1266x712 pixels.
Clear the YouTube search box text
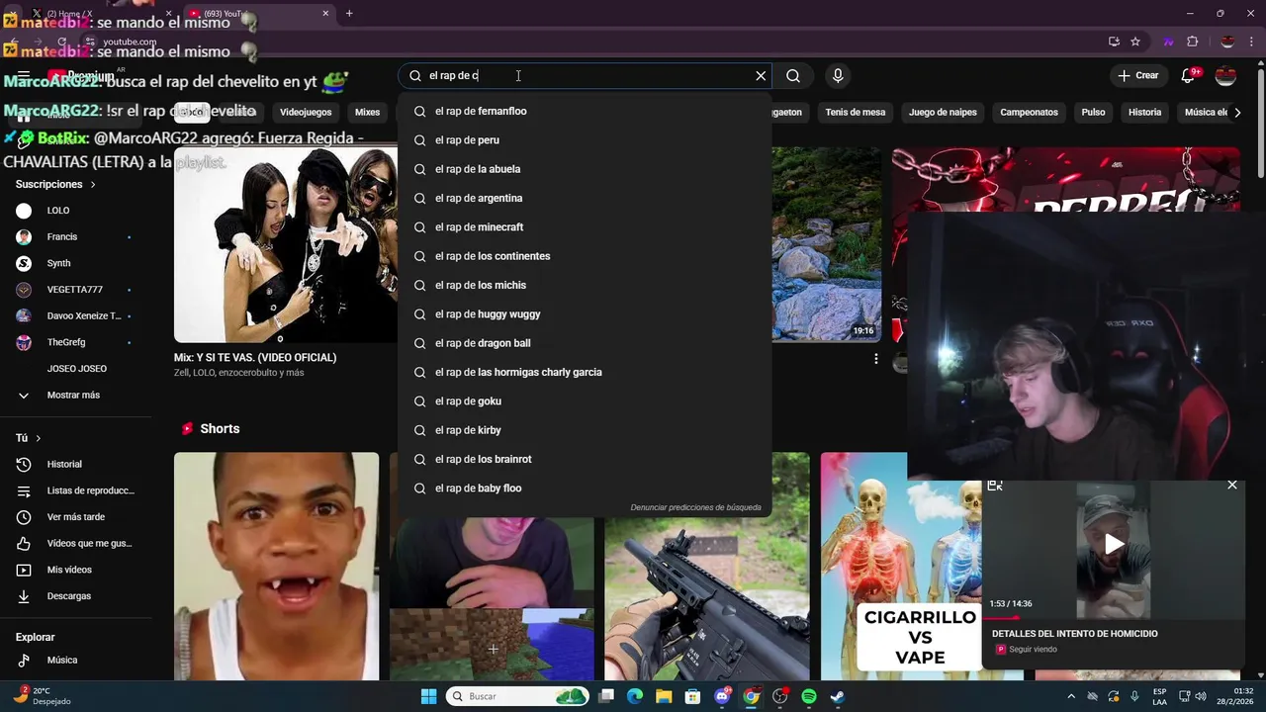[x=761, y=76]
